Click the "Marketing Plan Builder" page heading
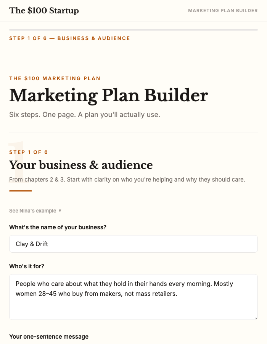This screenshot has width=267, height=344. pyautogui.click(x=108, y=96)
